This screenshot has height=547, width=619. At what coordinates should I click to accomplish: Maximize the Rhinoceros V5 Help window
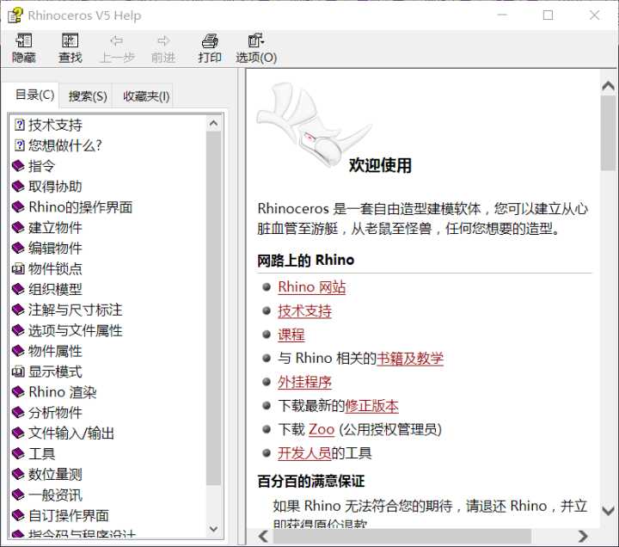[548, 15]
